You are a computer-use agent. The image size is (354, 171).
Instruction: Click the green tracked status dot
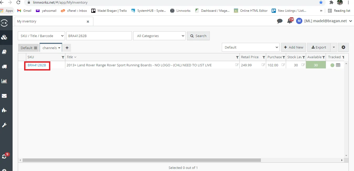pyautogui.click(x=332, y=65)
